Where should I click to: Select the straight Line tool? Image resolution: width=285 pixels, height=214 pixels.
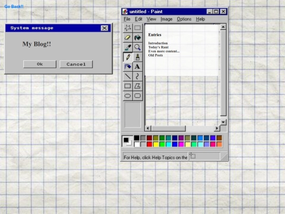coord(128,76)
